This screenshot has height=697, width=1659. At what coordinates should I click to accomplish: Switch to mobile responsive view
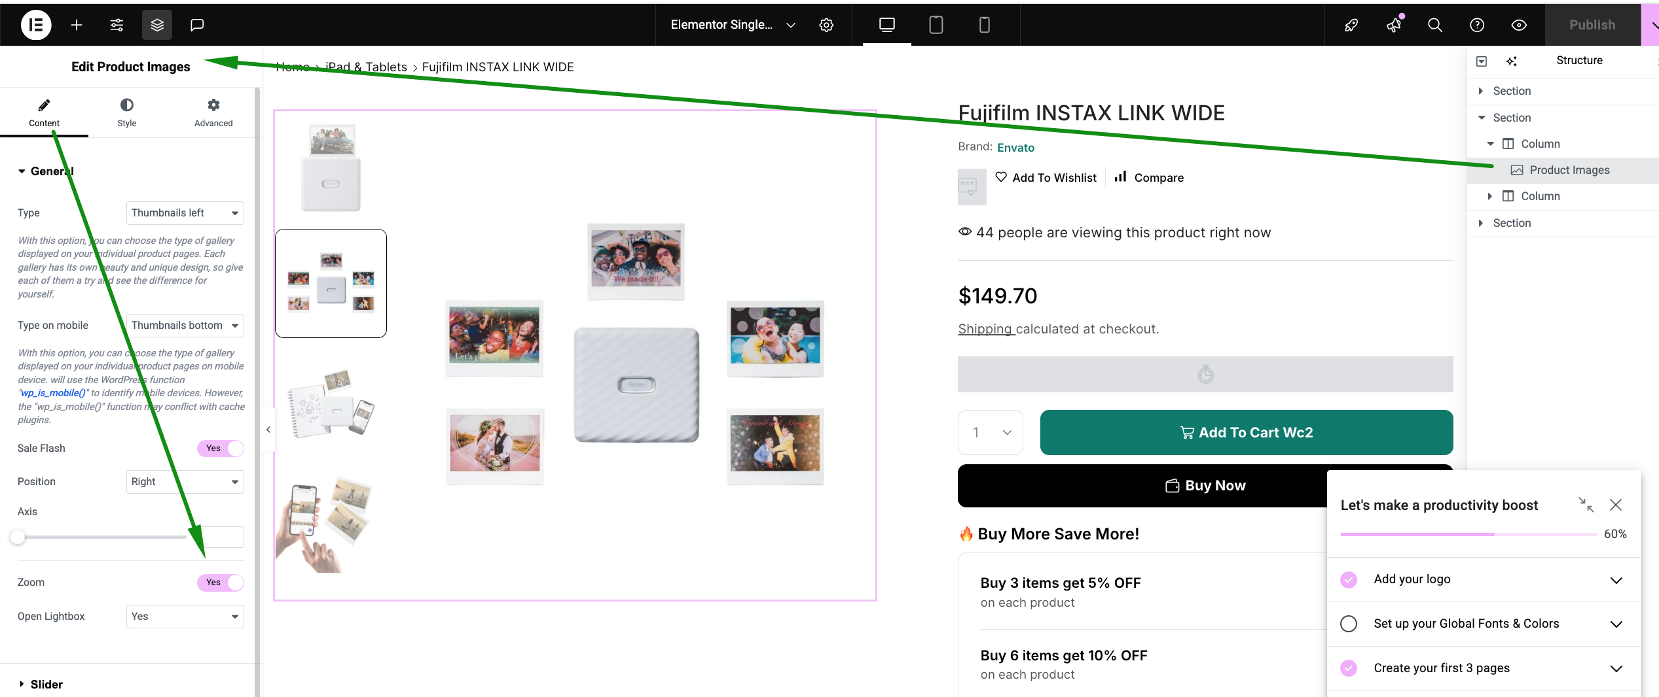point(984,25)
